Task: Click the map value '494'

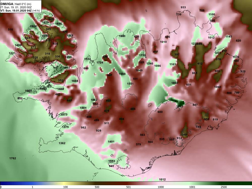Action: pyautogui.click(x=121, y=119)
